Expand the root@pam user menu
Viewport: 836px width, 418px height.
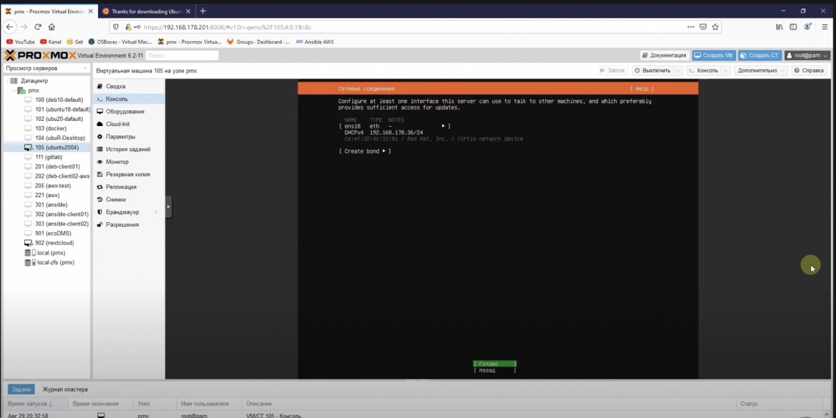(x=807, y=56)
